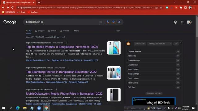Open File Explorer from taskbar

[x=25, y=108]
